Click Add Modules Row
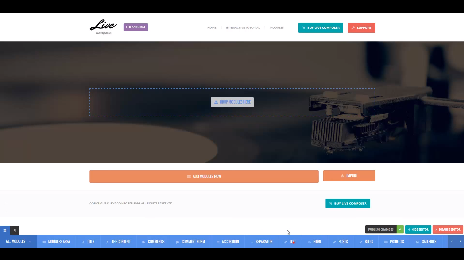The image size is (464, 260). (204, 176)
